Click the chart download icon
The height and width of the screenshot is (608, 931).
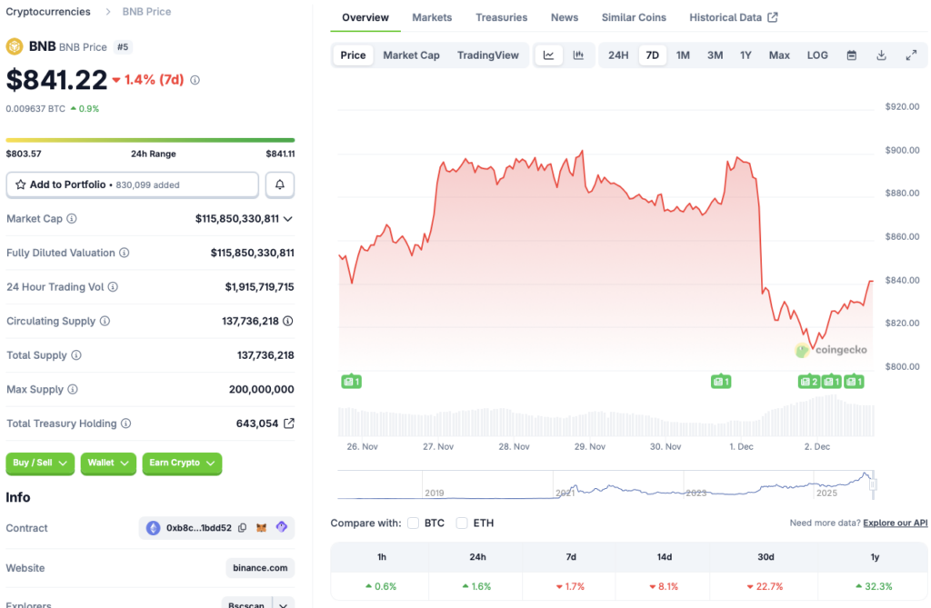point(881,55)
